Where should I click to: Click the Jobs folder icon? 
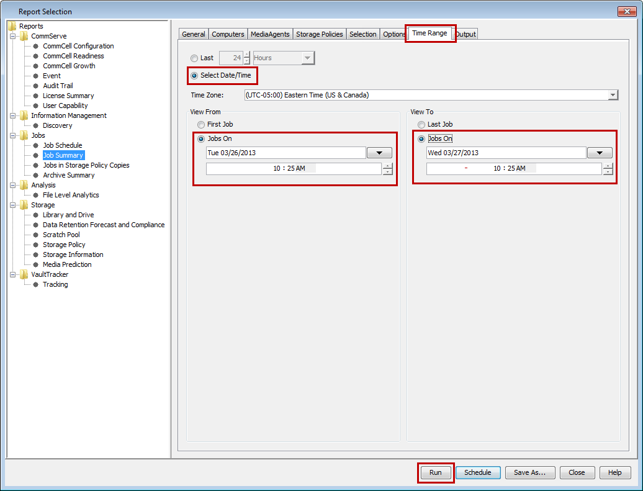click(24, 135)
